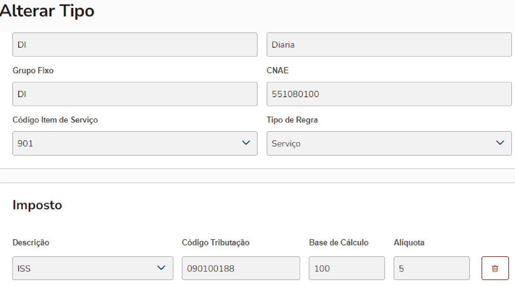Click the Tipo de Regra label
515x286 pixels.
[292, 120]
